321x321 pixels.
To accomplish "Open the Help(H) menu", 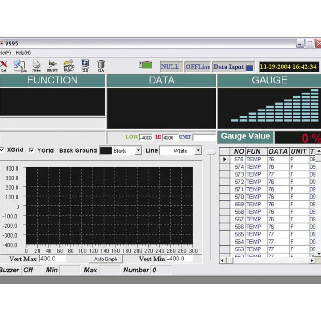I will [x=23, y=53].
